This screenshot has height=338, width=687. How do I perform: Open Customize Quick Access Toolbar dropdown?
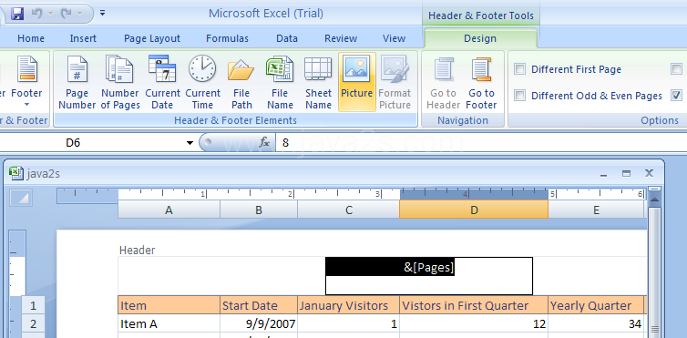[103, 13]
